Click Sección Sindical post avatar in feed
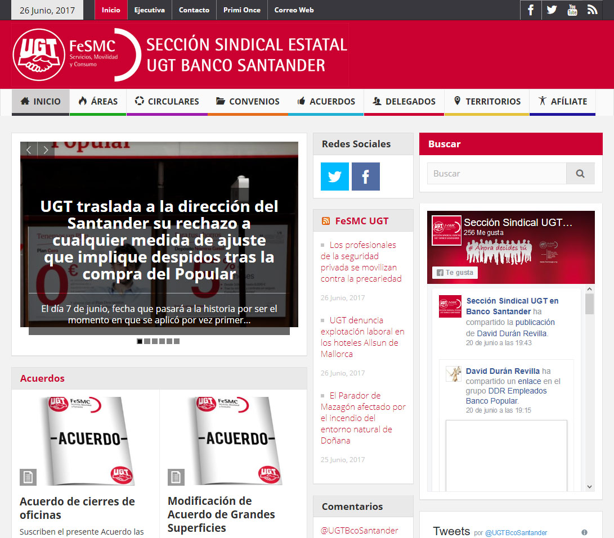Screen dimensions: 614x538 click(x=450, y=306)
